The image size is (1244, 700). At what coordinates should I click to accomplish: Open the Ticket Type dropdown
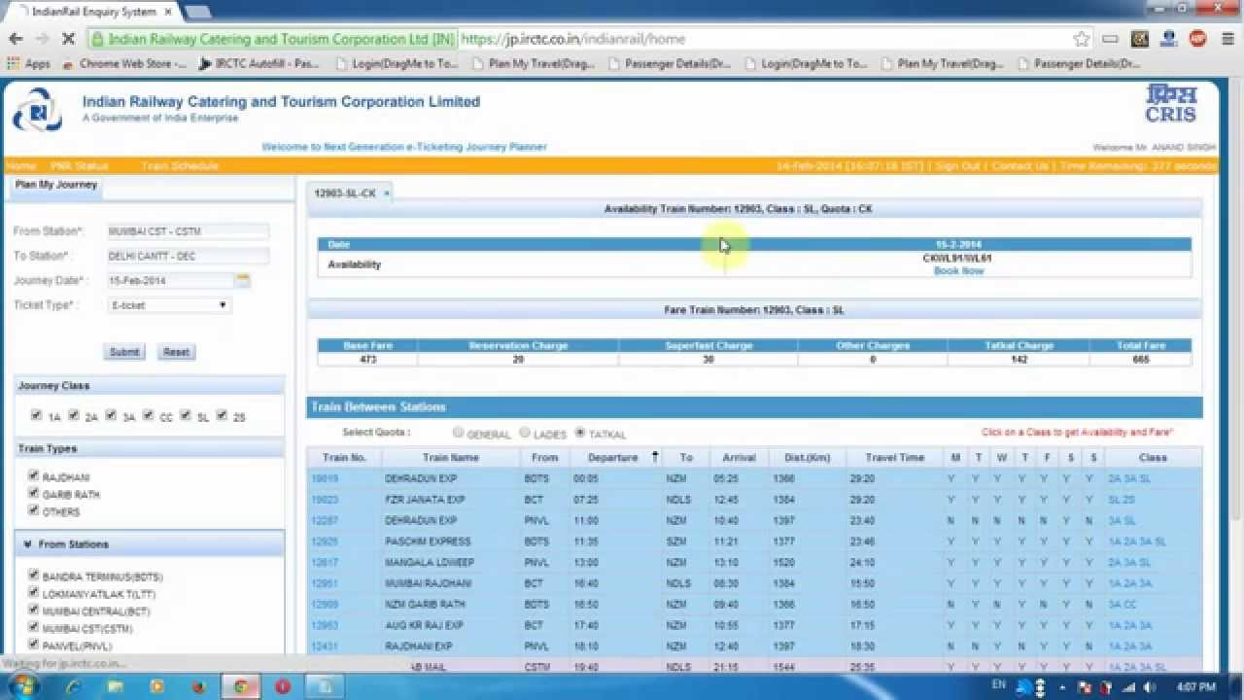point(169,305)
